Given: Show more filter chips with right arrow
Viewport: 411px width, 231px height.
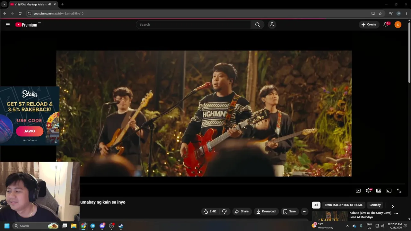Looking at the screenshot, I should pyautogui.click(x=393, y=206).
